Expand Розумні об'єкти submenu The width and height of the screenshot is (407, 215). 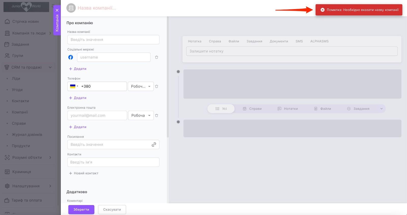click(x=50, y=157)
